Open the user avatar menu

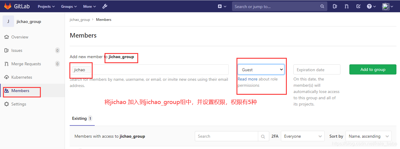(387, 6)
